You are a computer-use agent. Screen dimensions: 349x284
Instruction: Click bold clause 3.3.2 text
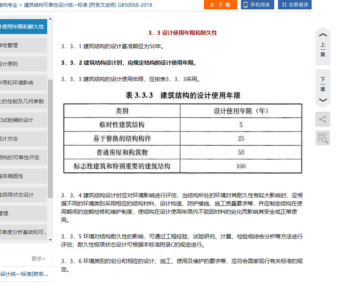coord(129,63)
